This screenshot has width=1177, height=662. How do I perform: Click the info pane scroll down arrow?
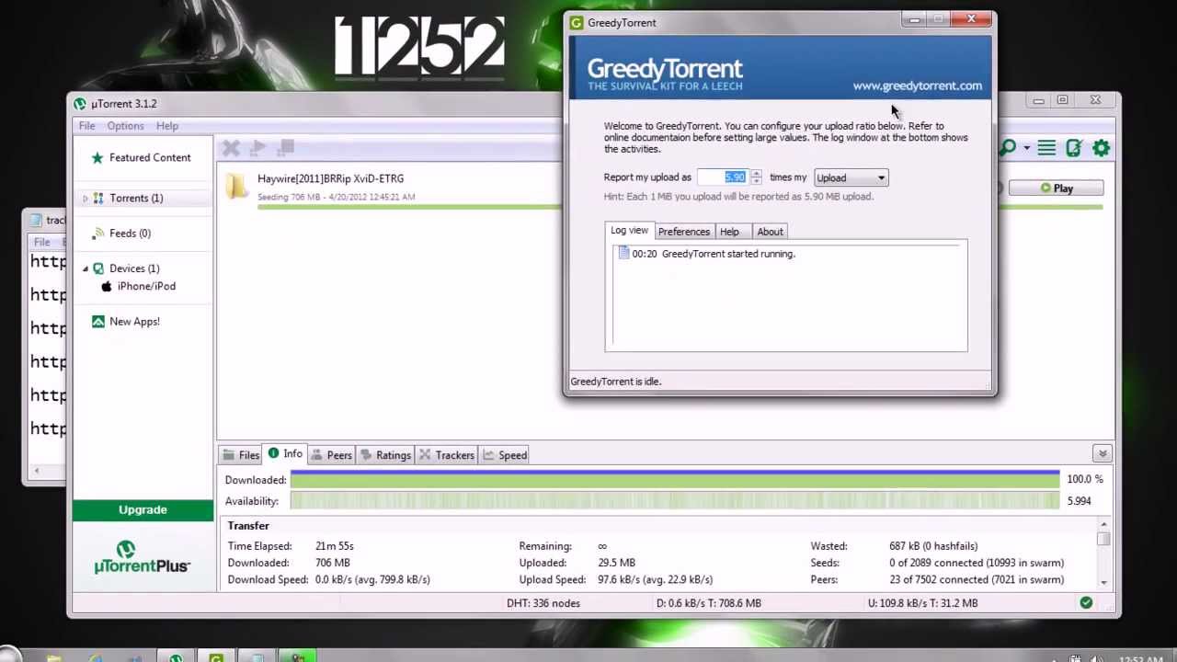pyautogui.click(x=1103, y=582)
